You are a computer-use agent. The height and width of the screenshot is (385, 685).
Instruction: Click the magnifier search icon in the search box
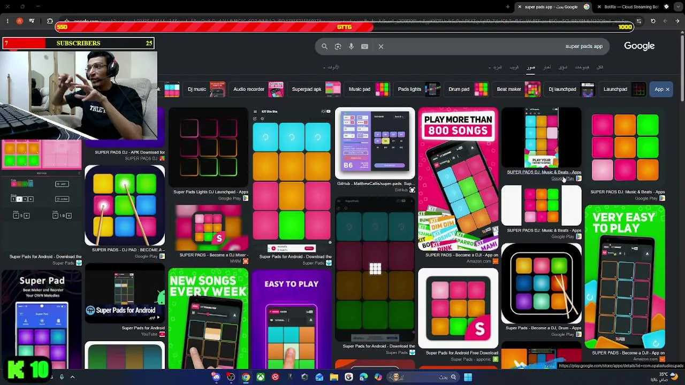(324, 47)
